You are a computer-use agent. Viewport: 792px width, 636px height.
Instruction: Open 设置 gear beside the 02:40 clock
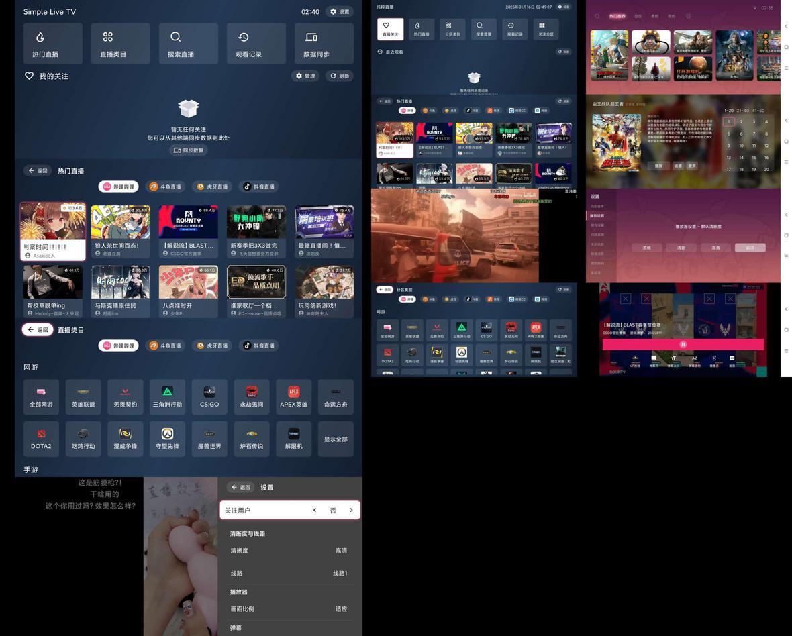coord(339,12)
